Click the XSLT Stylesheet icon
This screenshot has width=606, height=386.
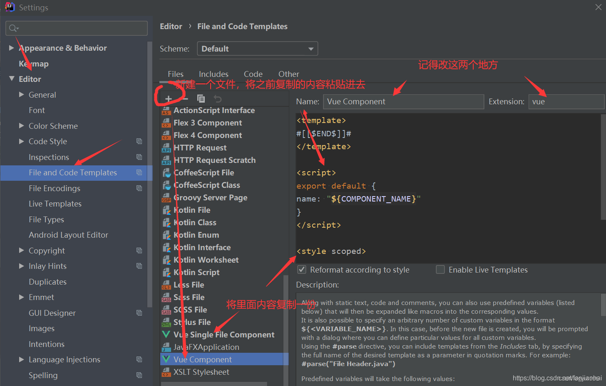166,372
